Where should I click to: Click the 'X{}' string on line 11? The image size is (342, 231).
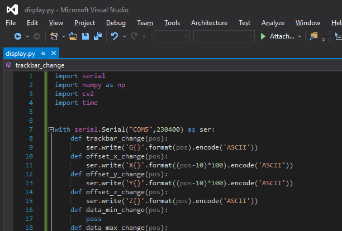pyautogui.click(x=136, y=165)
